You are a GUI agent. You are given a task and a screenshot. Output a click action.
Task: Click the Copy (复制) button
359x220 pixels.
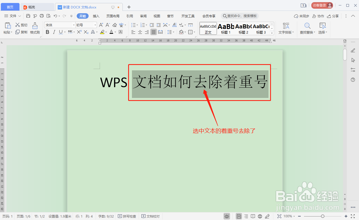21,32
